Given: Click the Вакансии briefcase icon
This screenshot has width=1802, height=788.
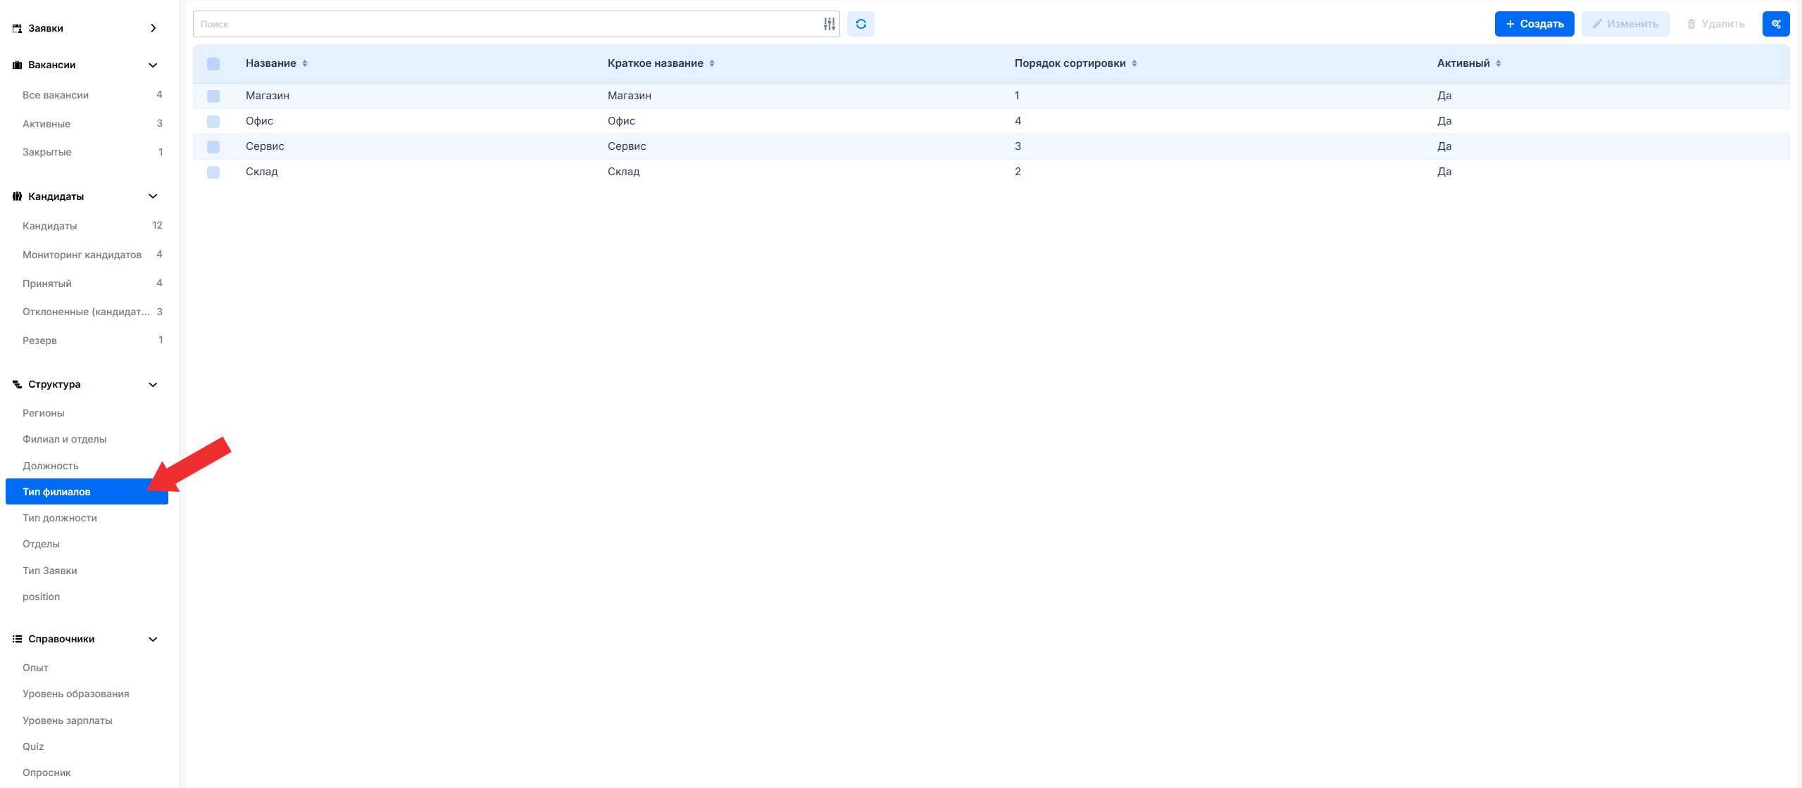Looking at the screenshot, I should tap(17, 65).
